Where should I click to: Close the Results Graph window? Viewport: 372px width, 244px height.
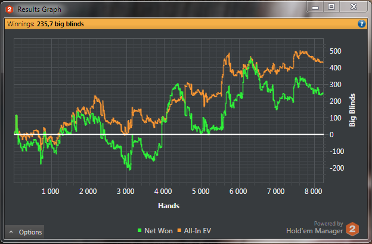pyautogui.click(x=354, y=7)
